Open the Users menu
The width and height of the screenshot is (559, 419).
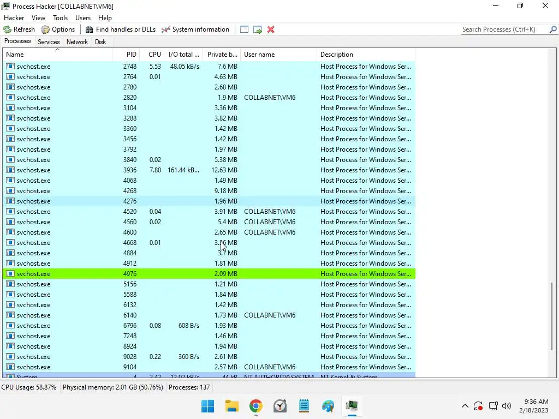83,18
